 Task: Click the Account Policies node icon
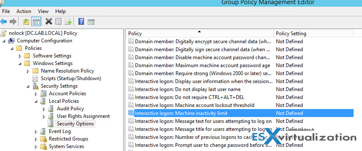[43, 94]
